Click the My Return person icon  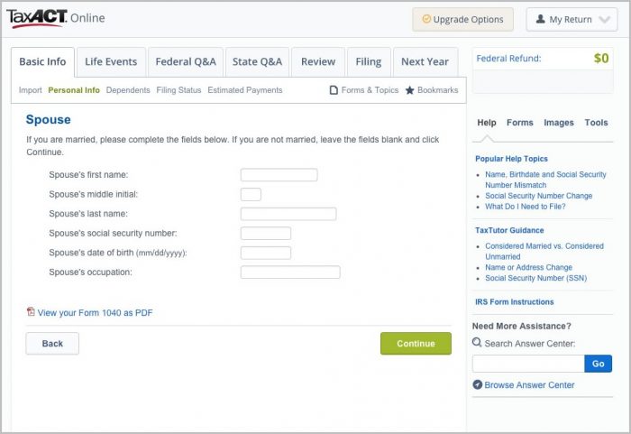coord(541,19)
